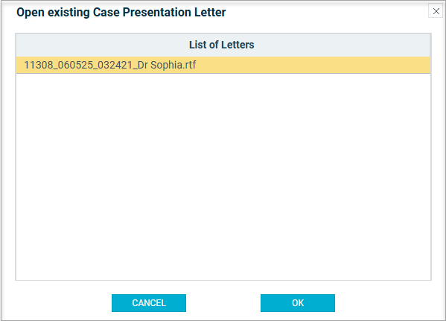Click the CANCEL button

pos(149,303)
